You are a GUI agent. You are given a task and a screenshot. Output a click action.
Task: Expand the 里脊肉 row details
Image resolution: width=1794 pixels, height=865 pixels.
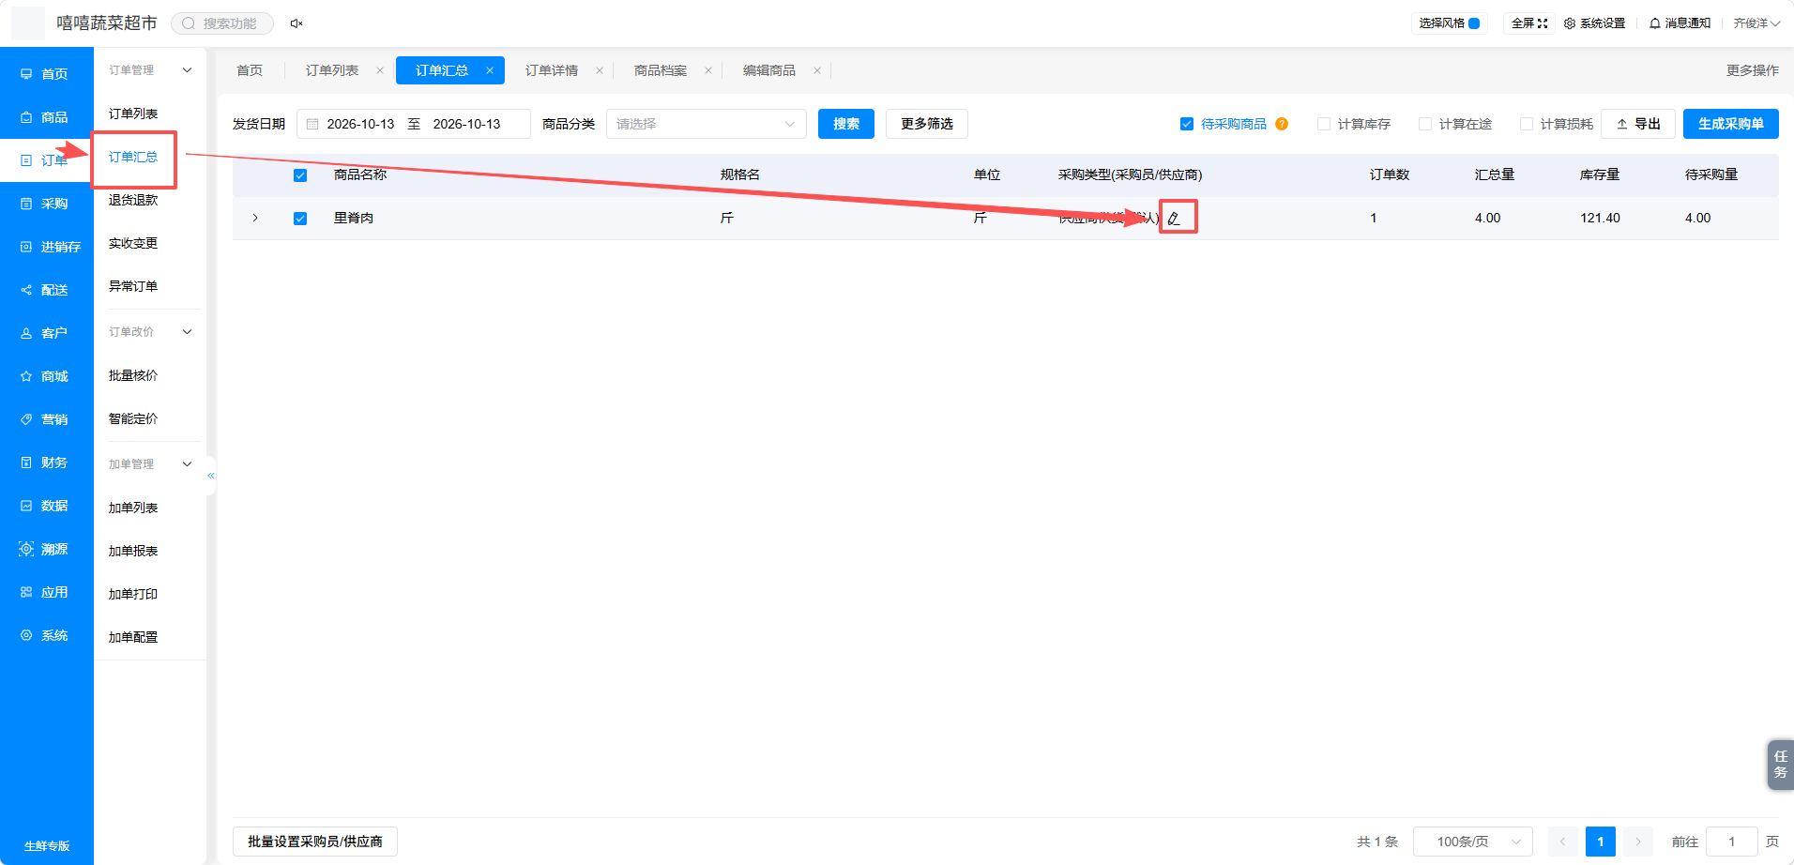point(255,218)
